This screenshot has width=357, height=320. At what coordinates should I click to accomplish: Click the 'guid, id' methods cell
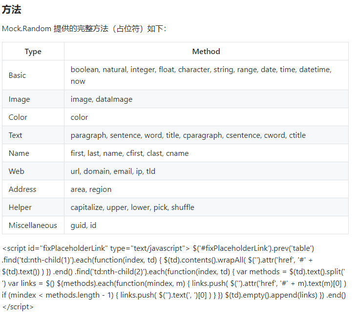click(x=206, y=225)
